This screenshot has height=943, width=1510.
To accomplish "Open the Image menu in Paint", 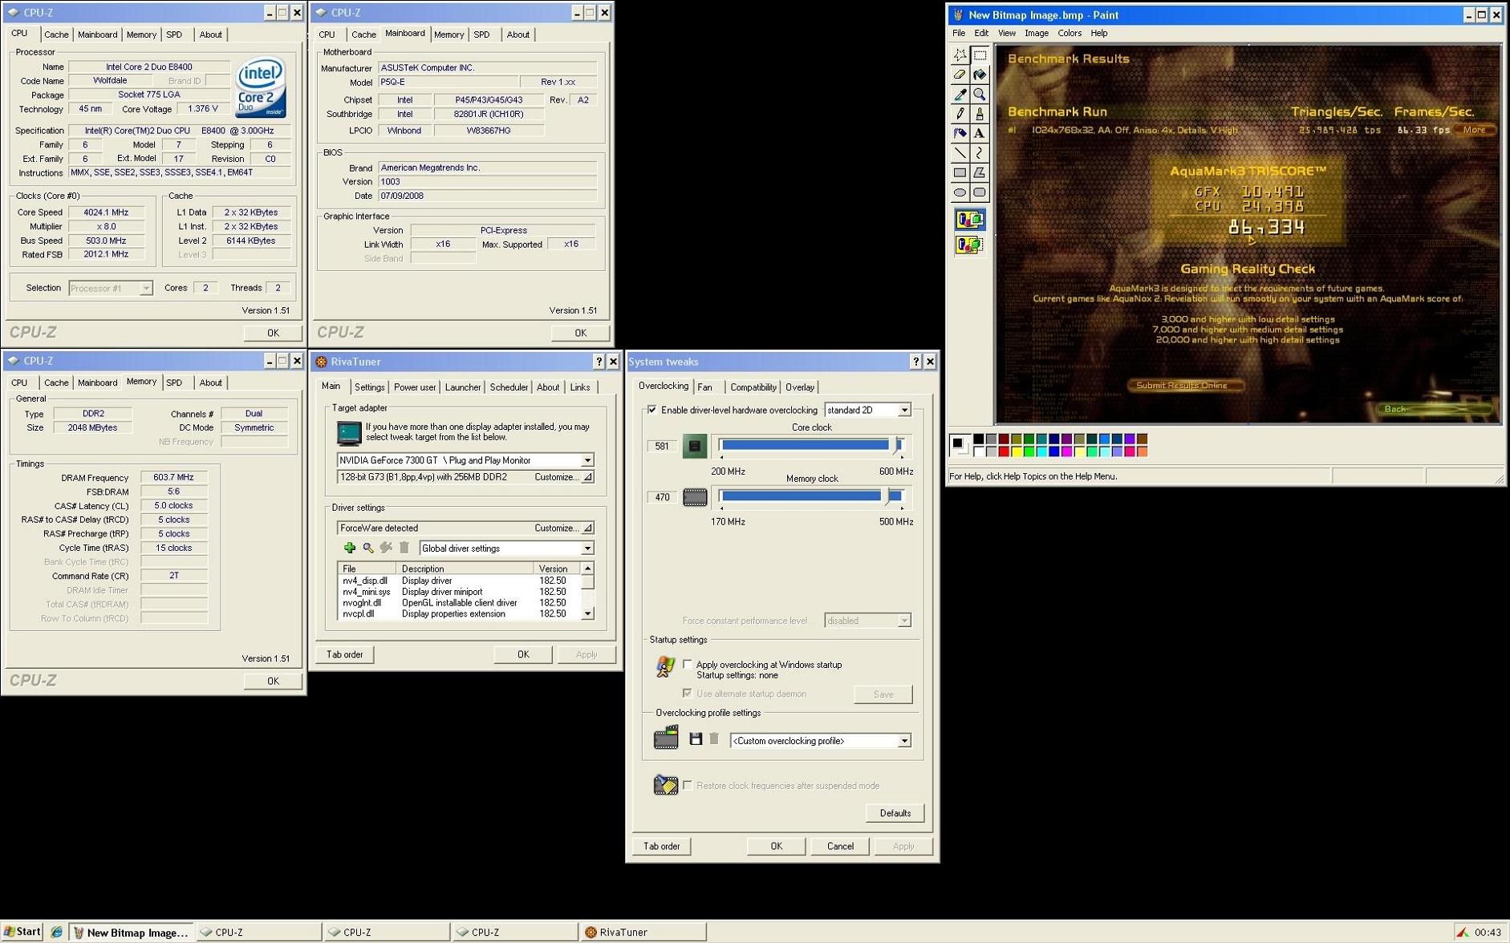I will (1036, 33).
